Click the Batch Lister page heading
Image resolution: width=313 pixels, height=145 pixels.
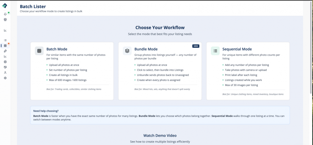coord(33,7)
